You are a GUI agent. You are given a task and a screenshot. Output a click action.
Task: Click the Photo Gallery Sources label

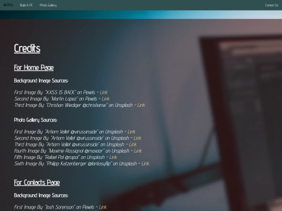point(36,120)
